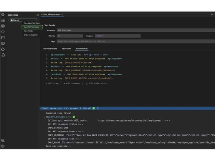Choose New API Test Case from the context menu
The width and height of the screenshot is (215, 161).
click(32, 27)
